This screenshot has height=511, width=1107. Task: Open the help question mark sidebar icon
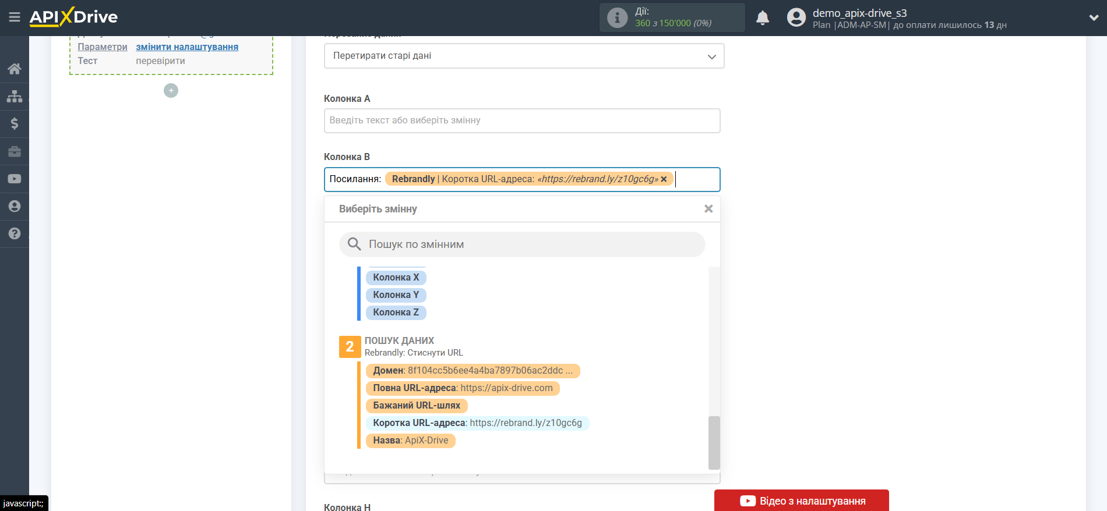tap(15, 233)
